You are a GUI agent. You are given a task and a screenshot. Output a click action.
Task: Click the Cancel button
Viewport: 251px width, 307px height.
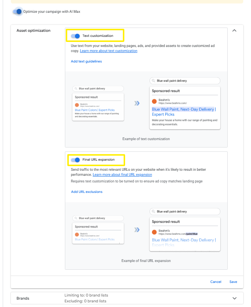tap(216, 282)
